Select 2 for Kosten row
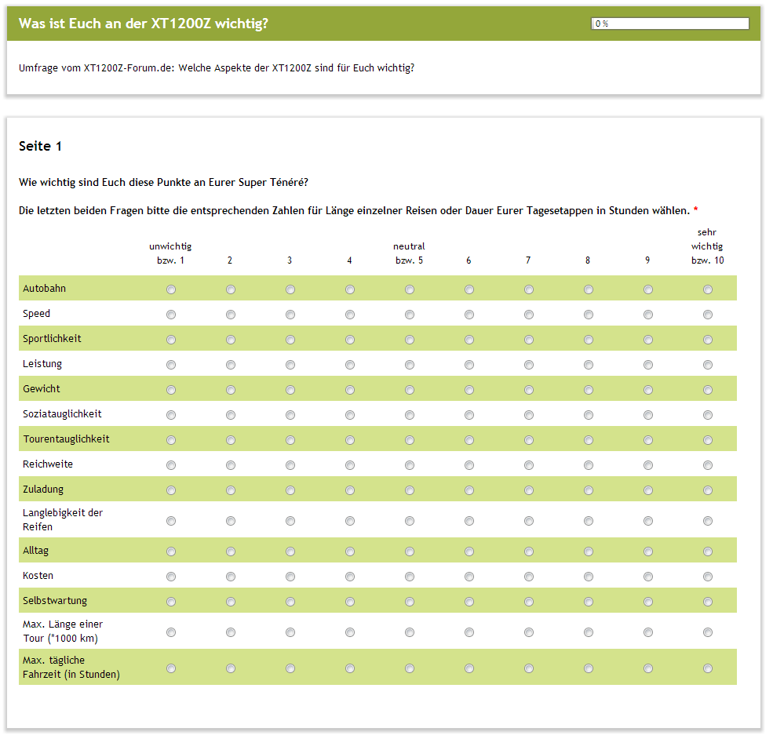Viewport: 773px width, 739px height. tap(231, 577)
